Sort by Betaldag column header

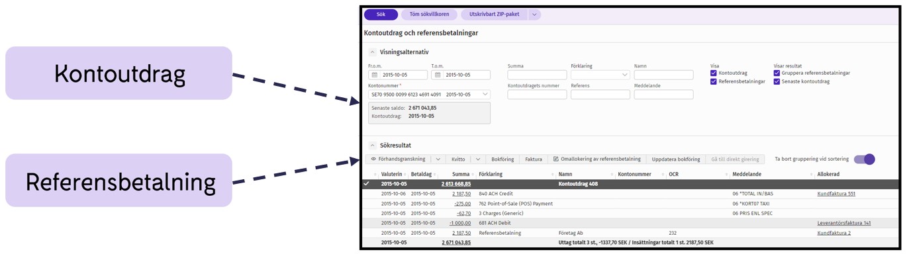tap(421, 175)
